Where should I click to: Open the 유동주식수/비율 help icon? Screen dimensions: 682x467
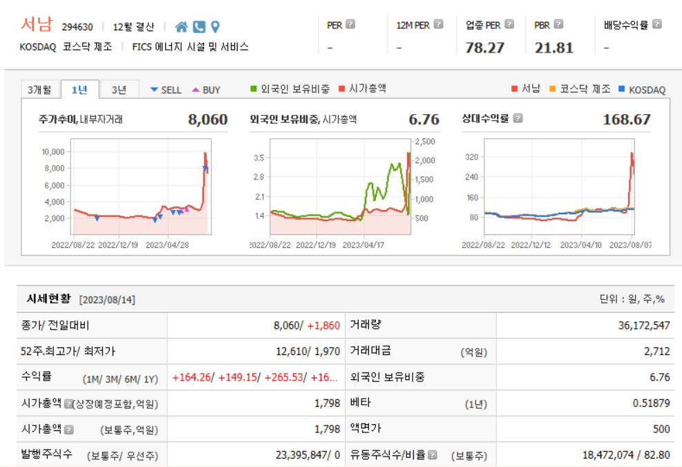click(432, 455)
